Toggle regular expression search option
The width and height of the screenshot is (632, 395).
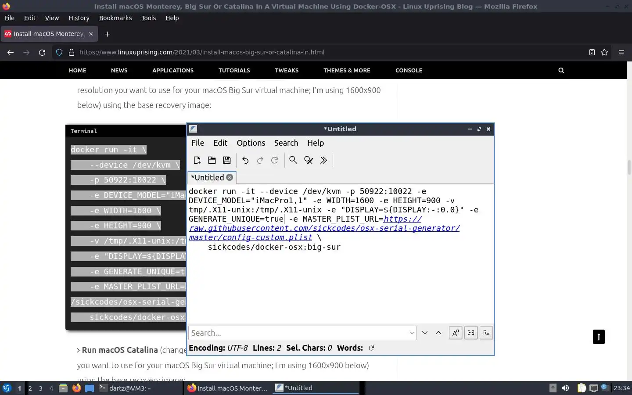[486, 333]
